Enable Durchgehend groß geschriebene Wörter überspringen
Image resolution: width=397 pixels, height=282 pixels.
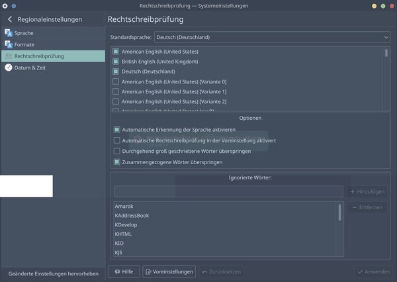(117, 151)
